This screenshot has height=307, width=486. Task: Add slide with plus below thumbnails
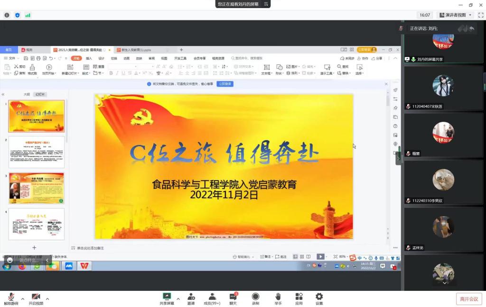click(x=34, y=248)
